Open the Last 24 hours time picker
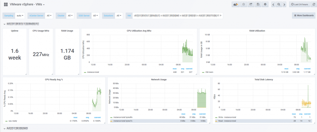Viewport: 317px width, 132px height. (300, 4)
